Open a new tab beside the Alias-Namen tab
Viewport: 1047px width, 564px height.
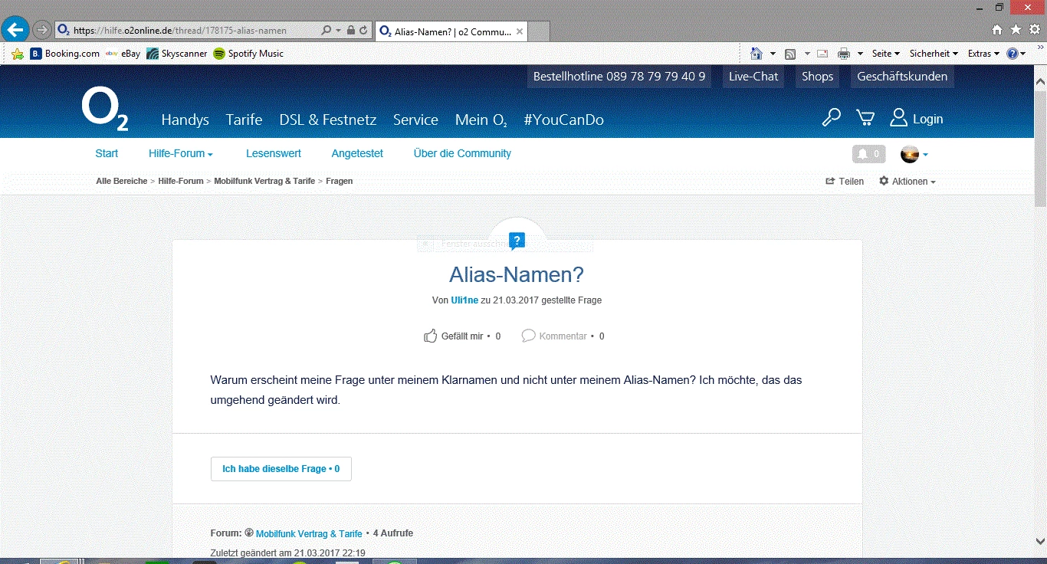point(540,31)
